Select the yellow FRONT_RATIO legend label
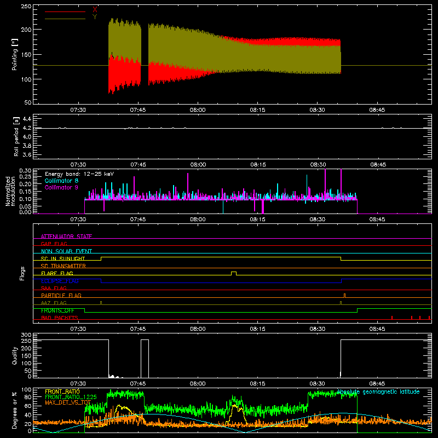This screenshot has width=438, height=438. pos(62,391)
